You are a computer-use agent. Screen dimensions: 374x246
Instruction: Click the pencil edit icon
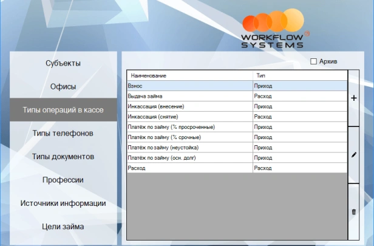pyautogui.click(x=354, y=155)
